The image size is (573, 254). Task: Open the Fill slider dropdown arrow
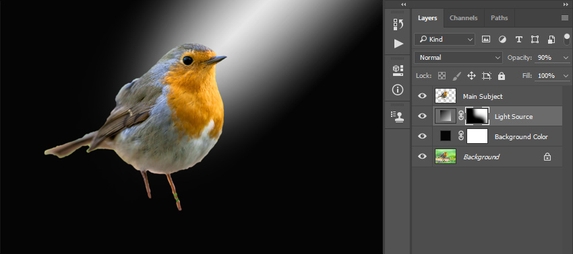tap(566, 76)
